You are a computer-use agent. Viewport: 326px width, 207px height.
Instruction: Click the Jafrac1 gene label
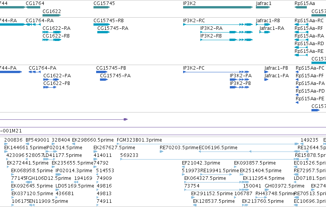[x=264, y=3]
